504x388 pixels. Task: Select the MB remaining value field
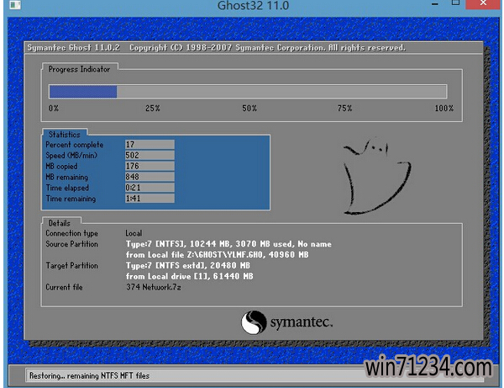point(149,178)
